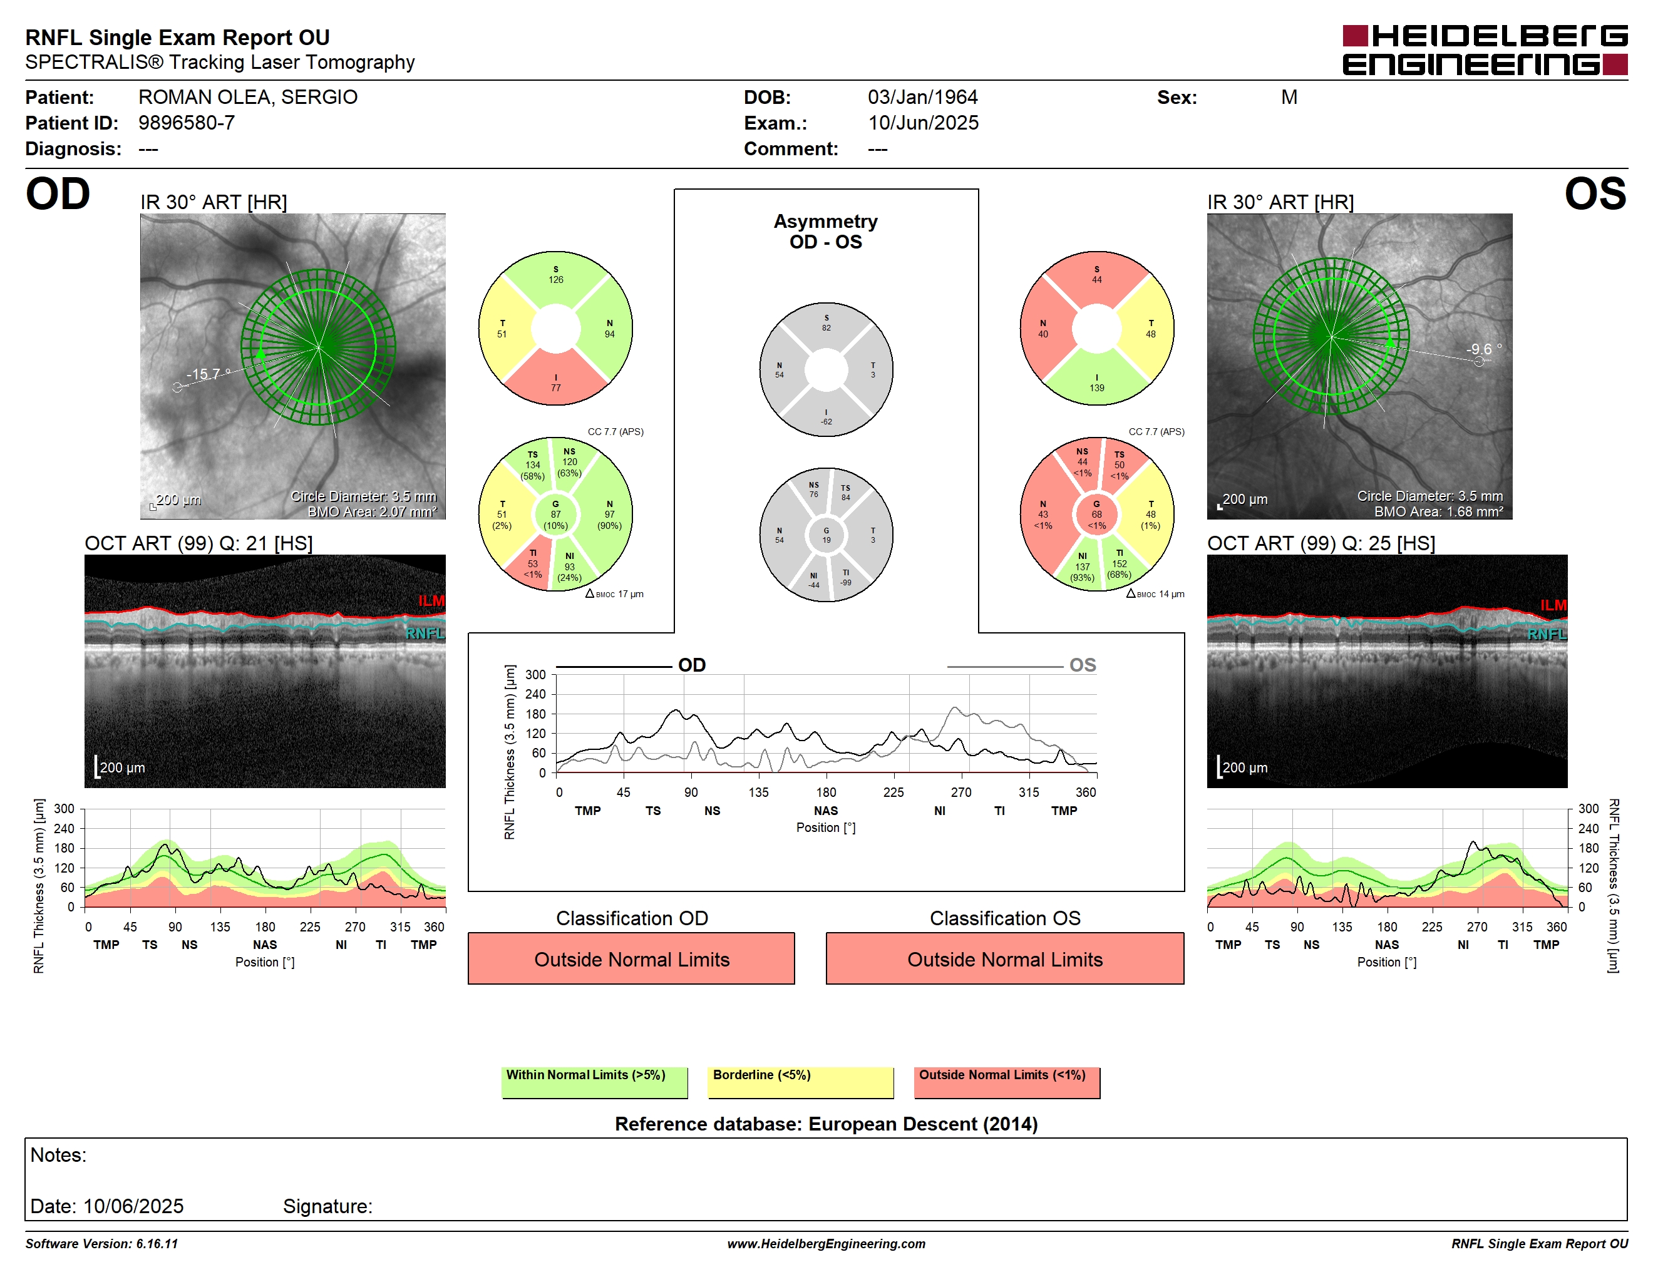The width and height of the screenshot is (1653, 1277).
Task: Click the OS TS sector 50 <1%
Action: [x=1120, y=465]
